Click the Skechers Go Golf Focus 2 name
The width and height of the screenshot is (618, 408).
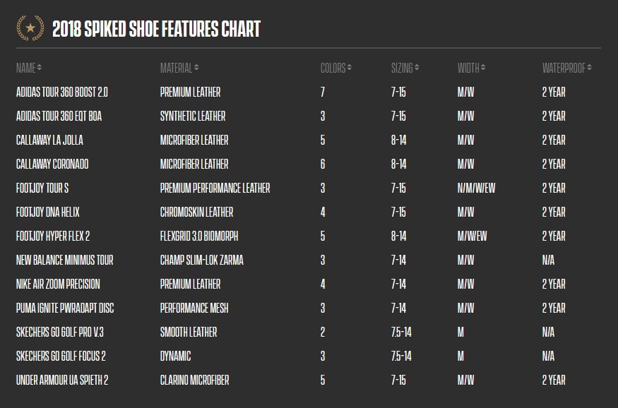(61, 356)
